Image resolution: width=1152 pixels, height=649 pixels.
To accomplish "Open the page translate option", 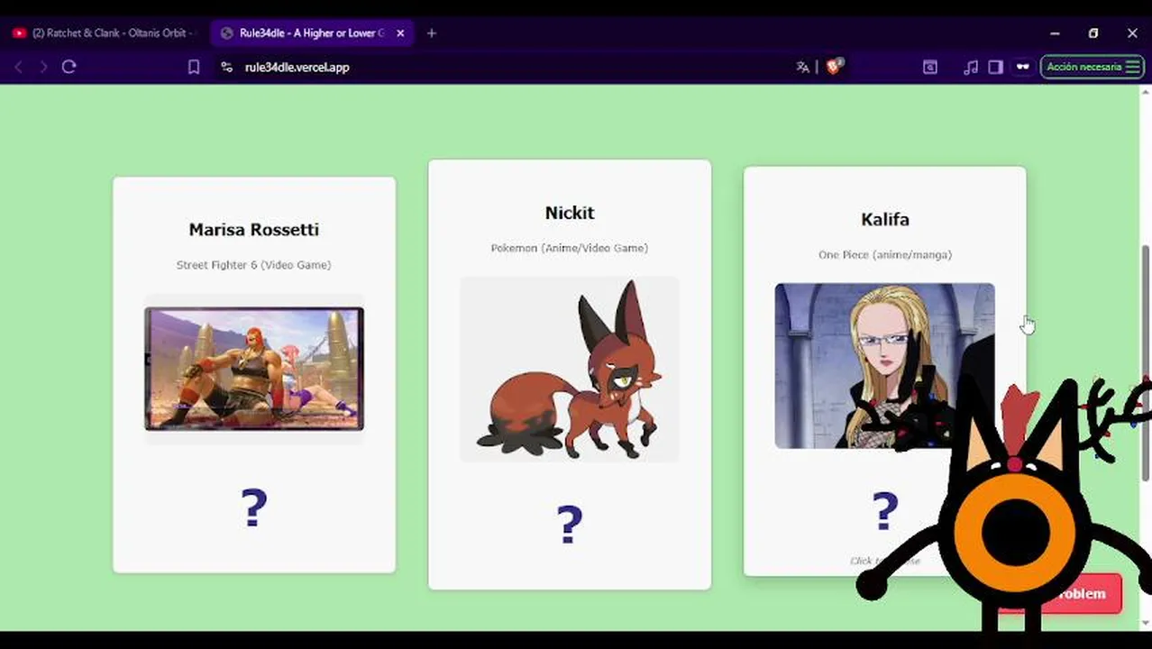I will [802, 67].
